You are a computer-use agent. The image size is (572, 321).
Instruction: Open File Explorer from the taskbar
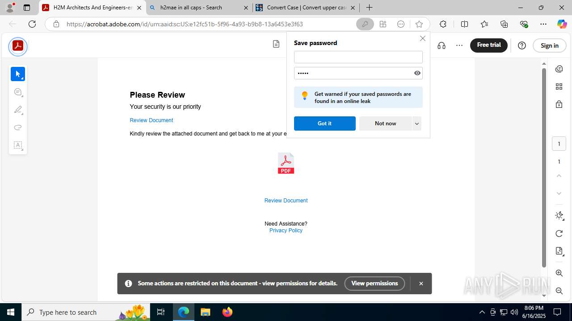(x=206, y=312)
